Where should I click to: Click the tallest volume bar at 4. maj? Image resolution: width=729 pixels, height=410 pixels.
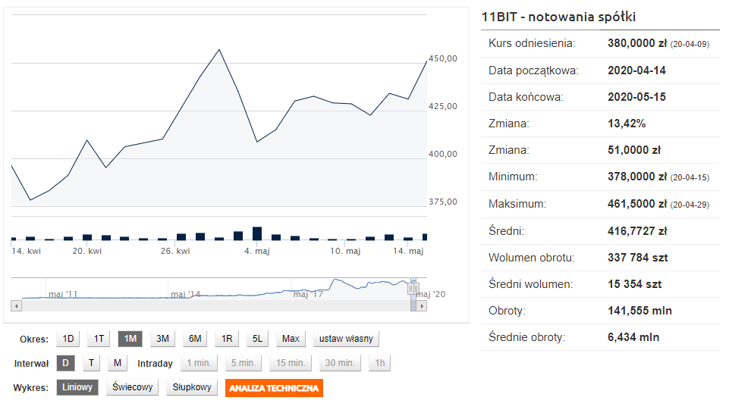[257, 233]
